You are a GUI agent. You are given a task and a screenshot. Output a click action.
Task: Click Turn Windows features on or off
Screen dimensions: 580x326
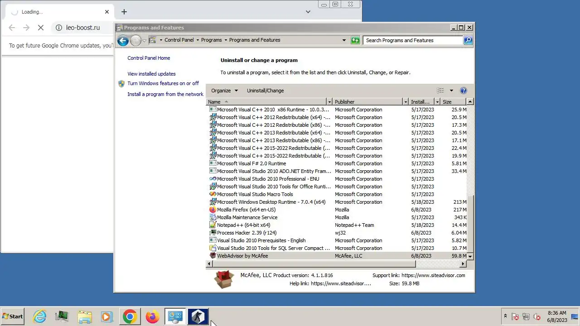pyautogui.click(x=163, y=83)
